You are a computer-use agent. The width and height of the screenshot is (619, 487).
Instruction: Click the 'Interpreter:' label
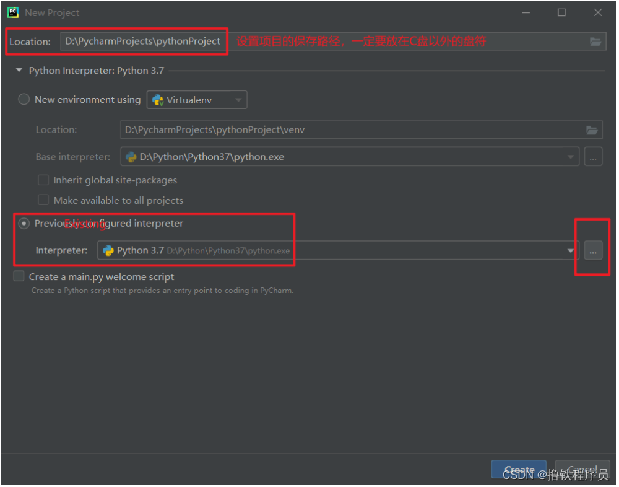click(x=61, y=252)
